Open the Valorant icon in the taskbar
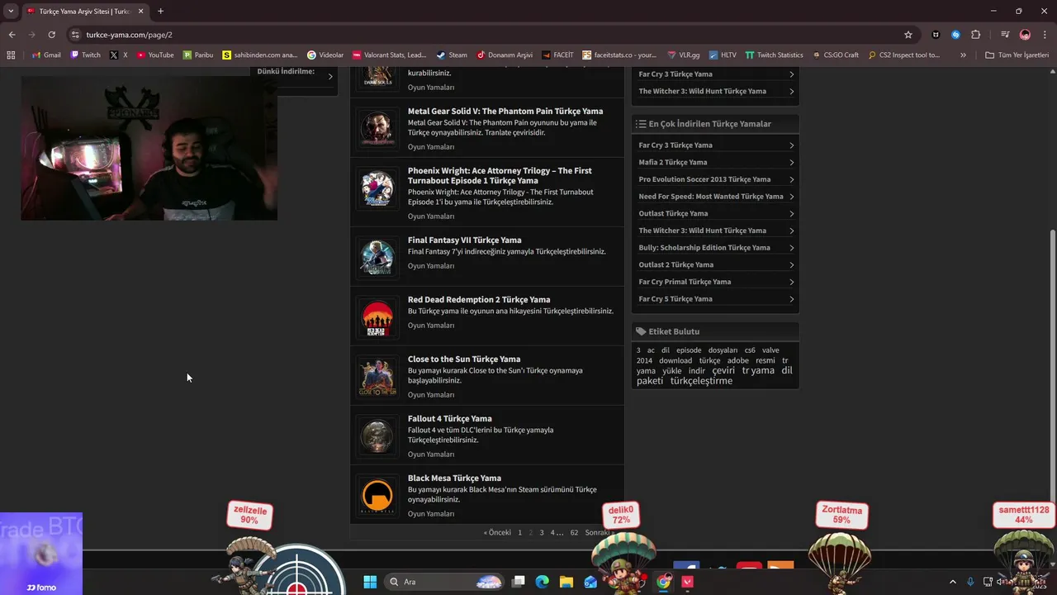Viewport: 1057px width, 595px height. pos(687,582)
